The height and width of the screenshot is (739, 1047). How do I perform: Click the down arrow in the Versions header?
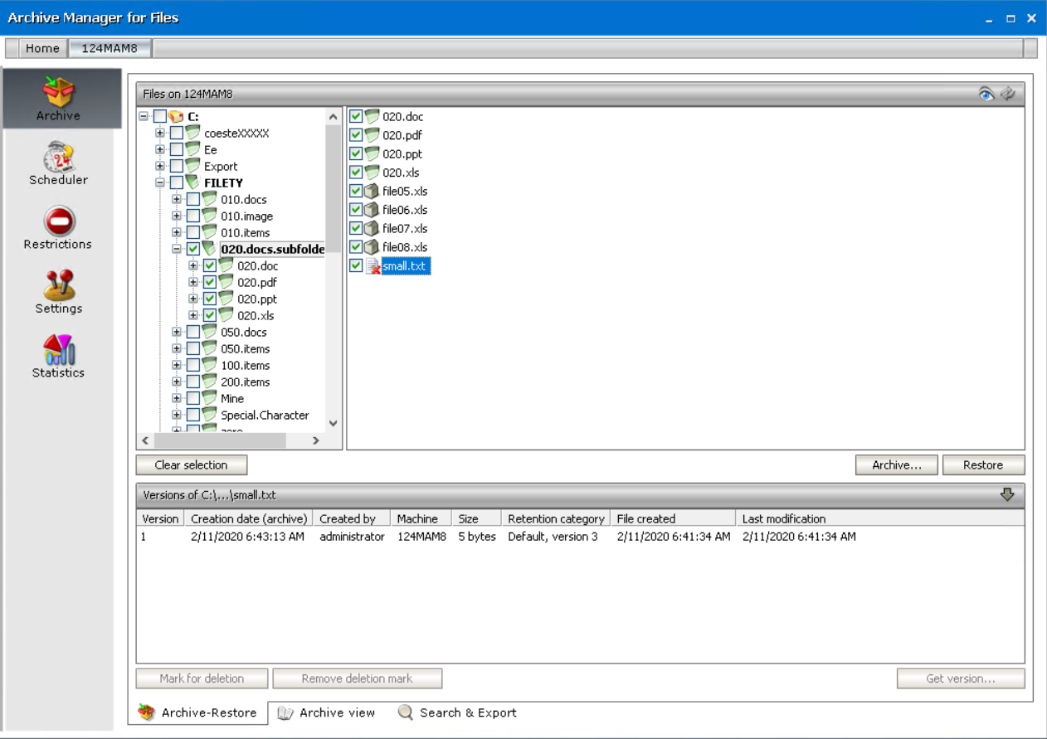tap(1008, 494)
